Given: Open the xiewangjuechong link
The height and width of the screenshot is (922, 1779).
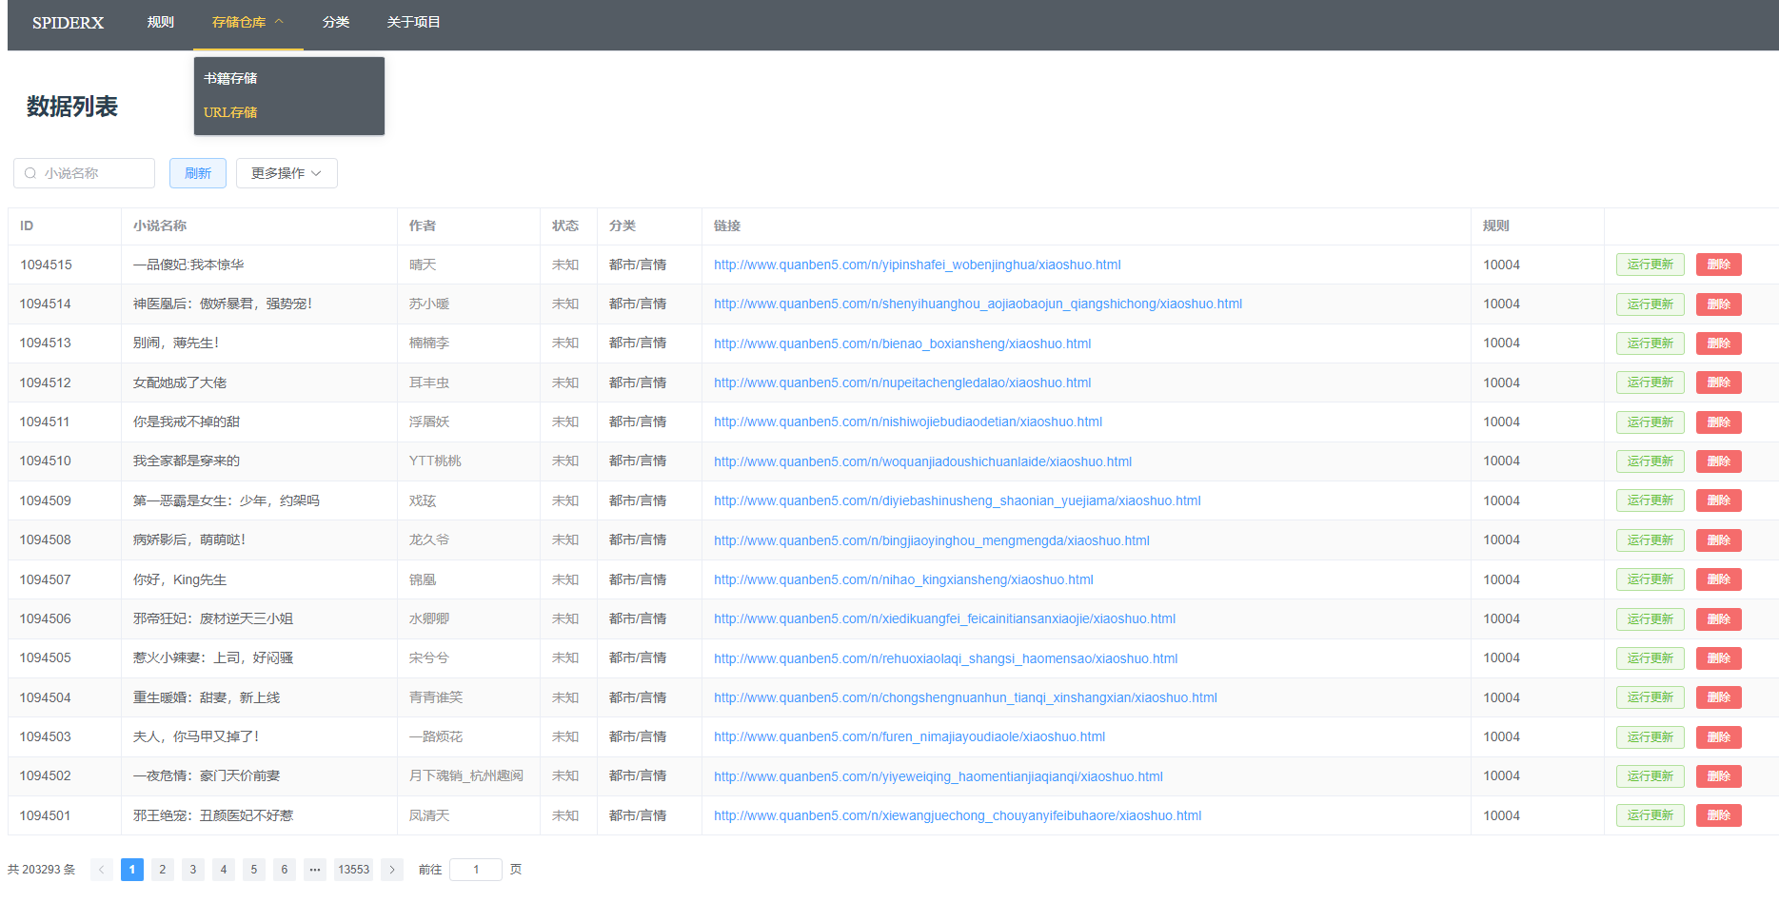Looking at the screenshot, I should click(x=958, y=815).
